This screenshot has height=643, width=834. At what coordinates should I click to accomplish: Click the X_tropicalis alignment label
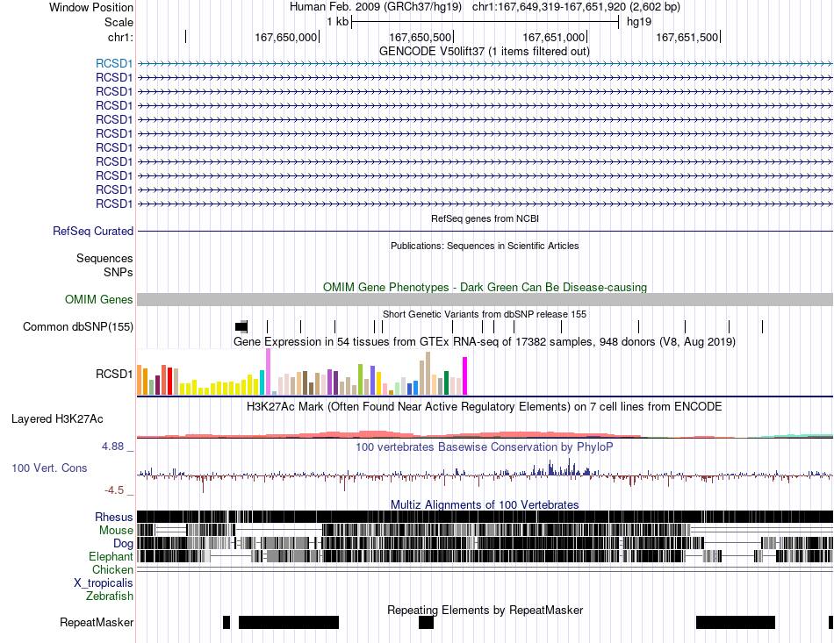point(104,583)
